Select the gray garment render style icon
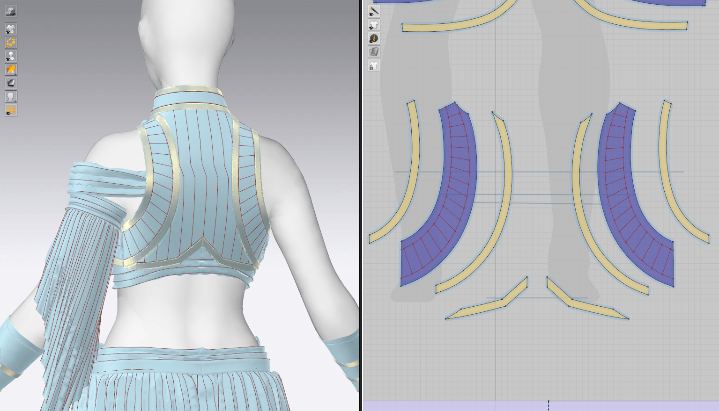The height and width of the screenshot is (411, 719). pos(11,83)
